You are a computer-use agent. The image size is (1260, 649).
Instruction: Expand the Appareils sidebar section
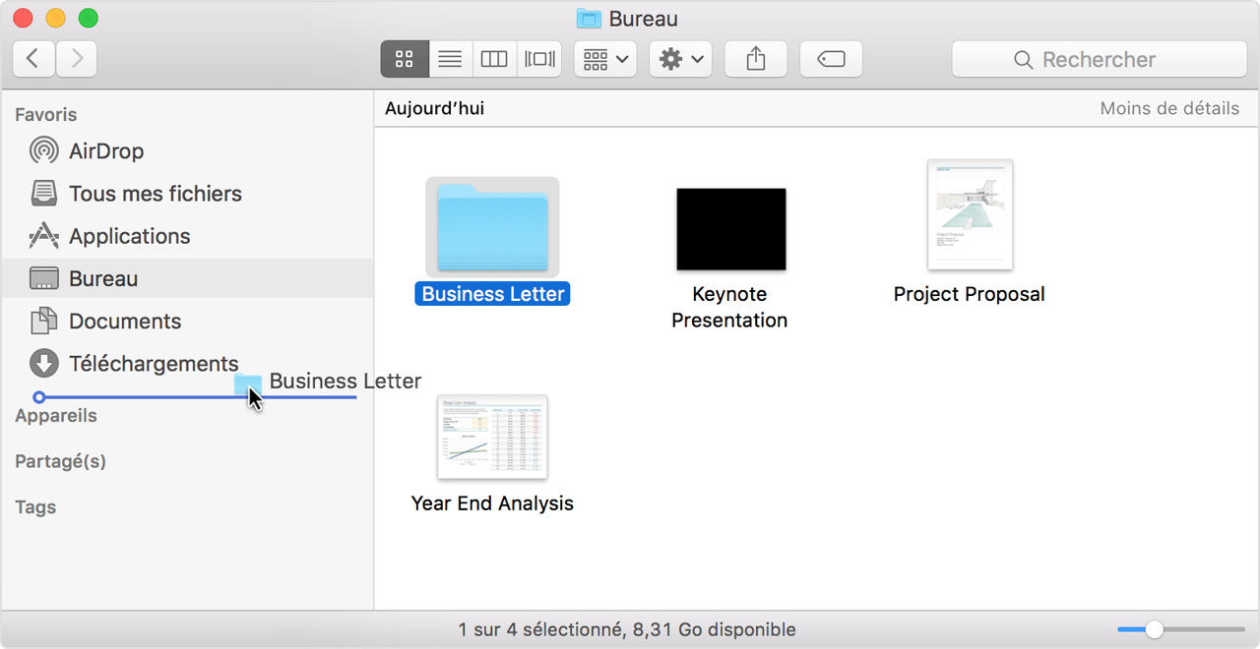(x=56, y=416)
